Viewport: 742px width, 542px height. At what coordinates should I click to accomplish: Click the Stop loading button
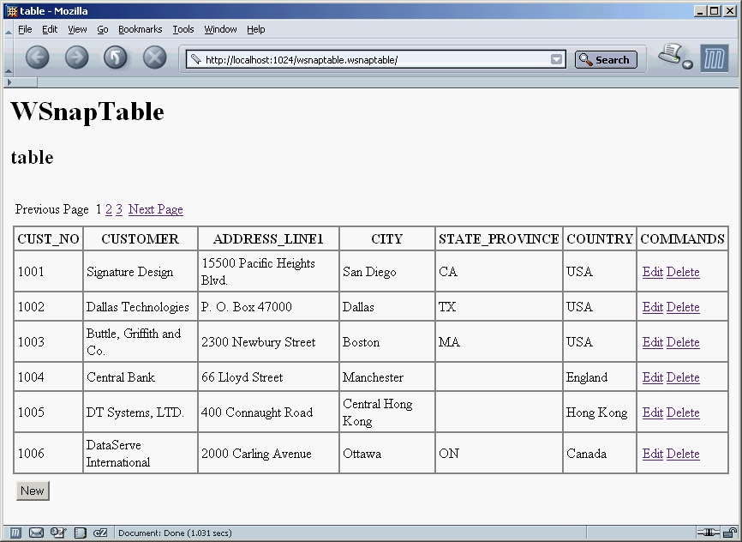coord(154,57)
